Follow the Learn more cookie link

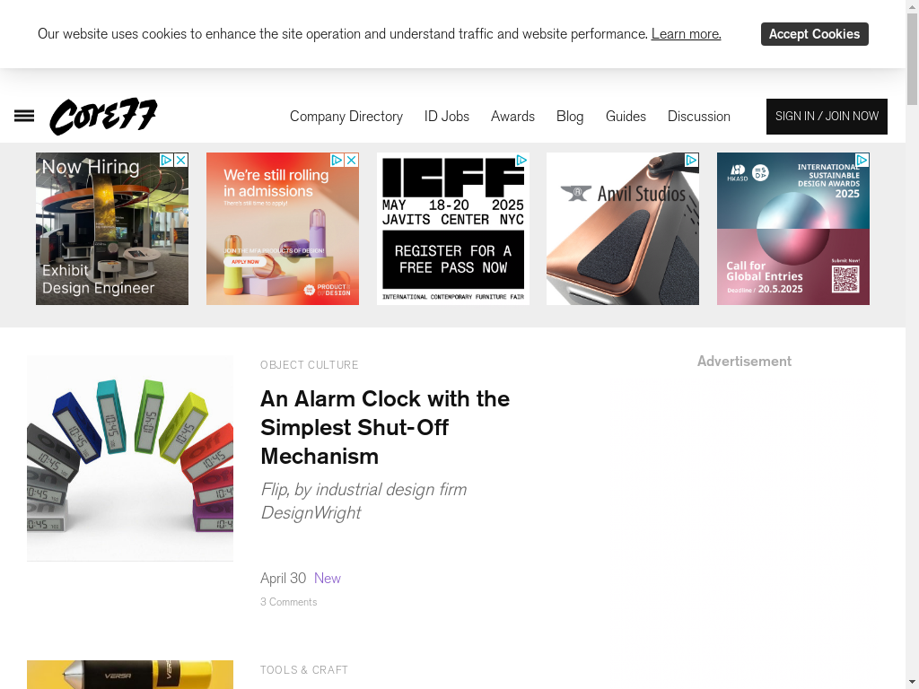[687, 34]
